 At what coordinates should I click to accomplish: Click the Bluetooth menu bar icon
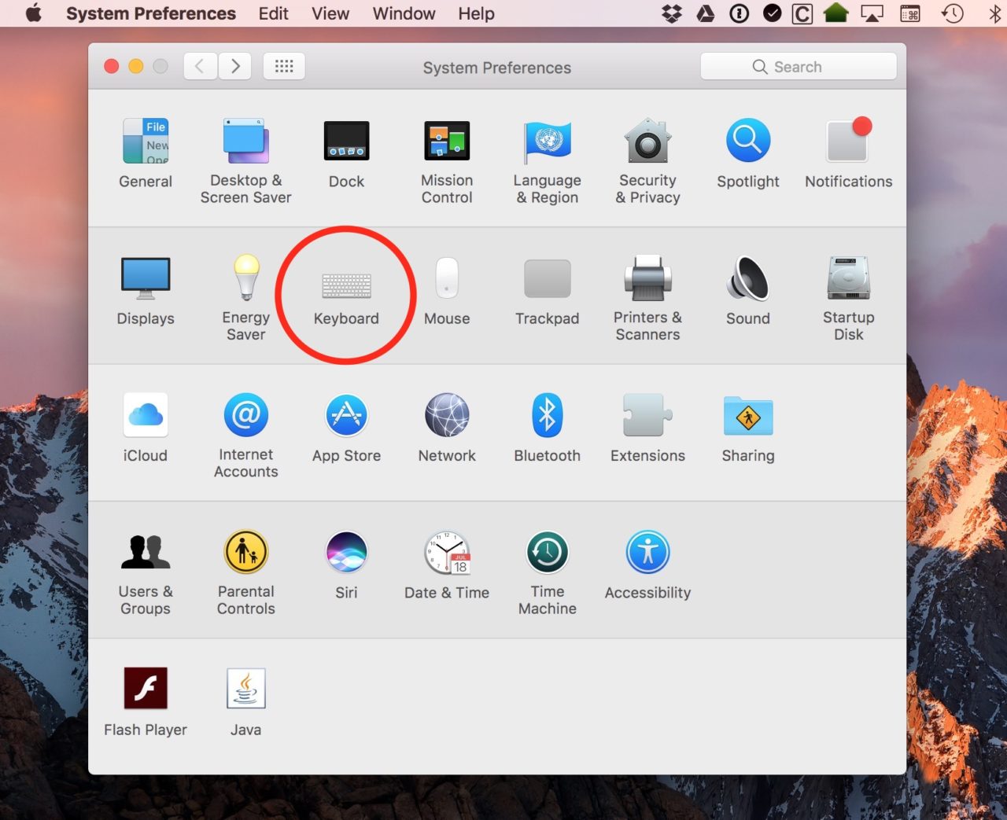click(x=994, y=13)
